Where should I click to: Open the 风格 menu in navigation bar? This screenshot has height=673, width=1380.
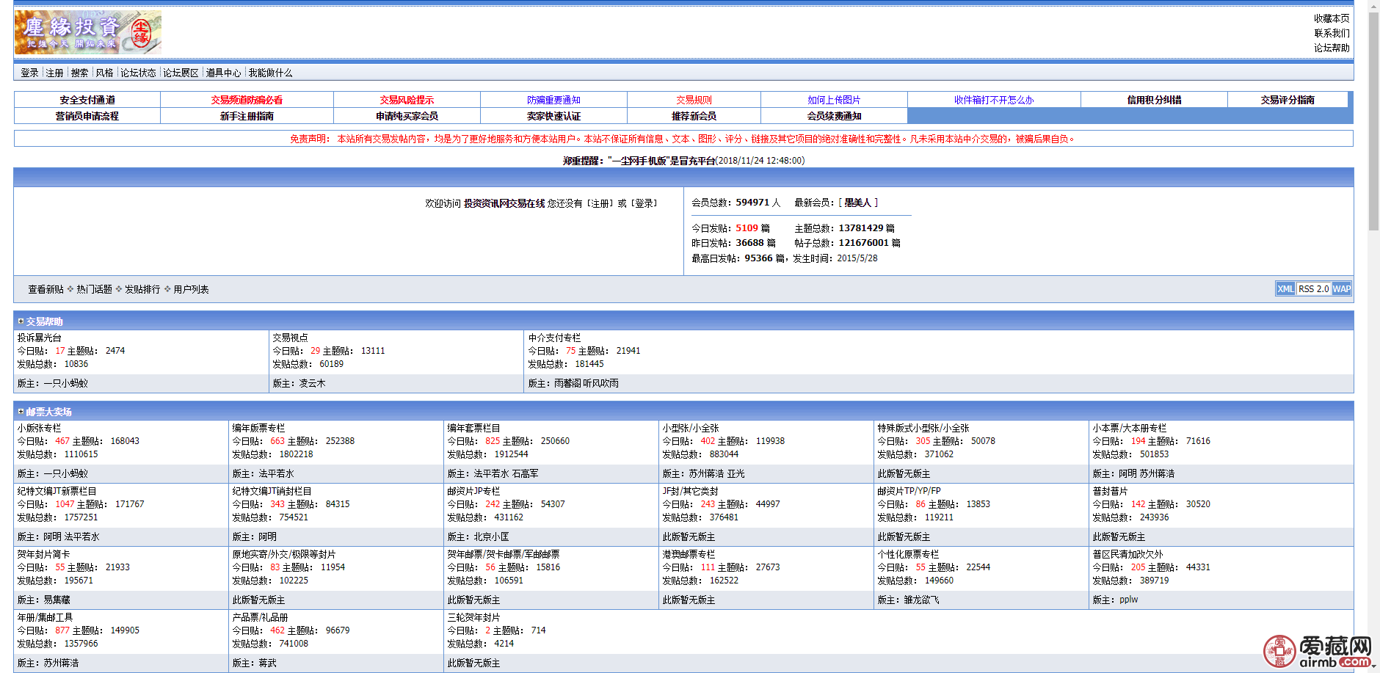tap(105, 73)
